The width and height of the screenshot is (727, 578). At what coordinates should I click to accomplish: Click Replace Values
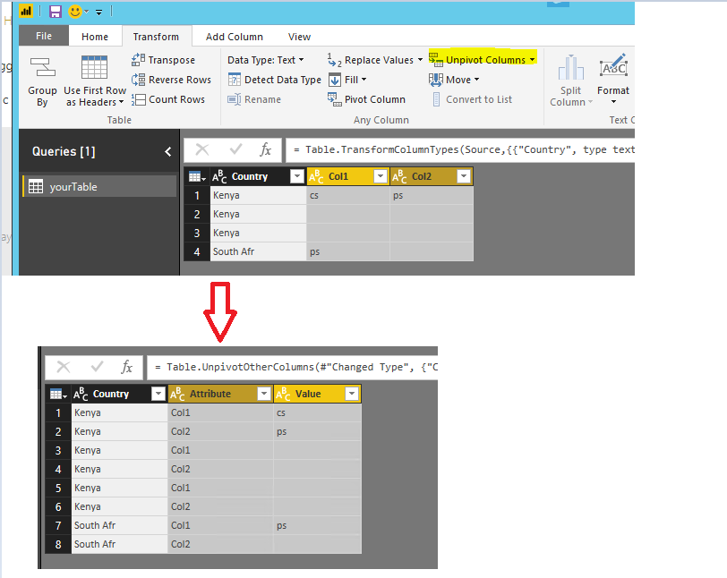[371, 60]
